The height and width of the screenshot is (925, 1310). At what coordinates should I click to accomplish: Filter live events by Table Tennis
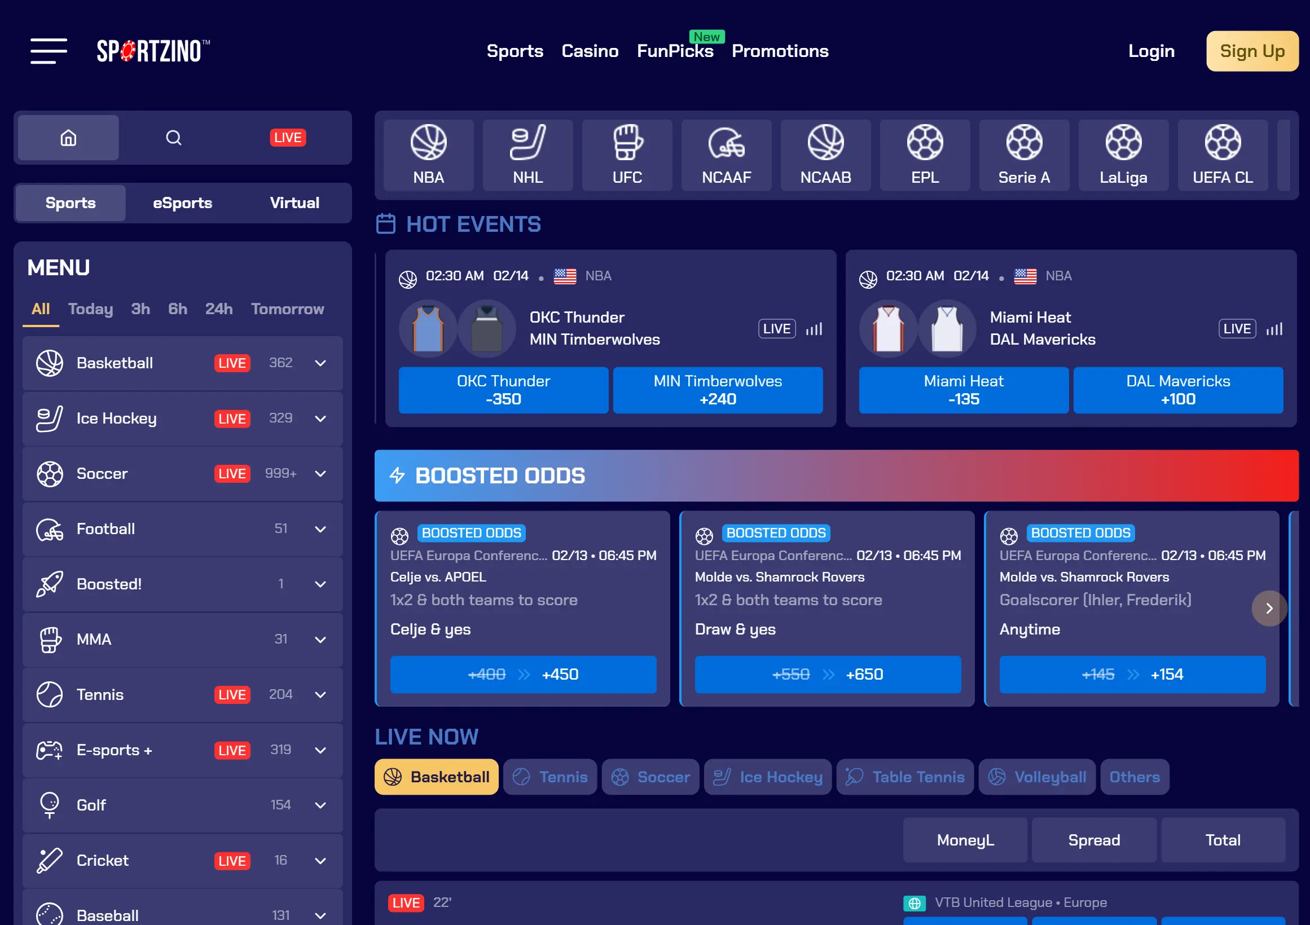(905, 777)
